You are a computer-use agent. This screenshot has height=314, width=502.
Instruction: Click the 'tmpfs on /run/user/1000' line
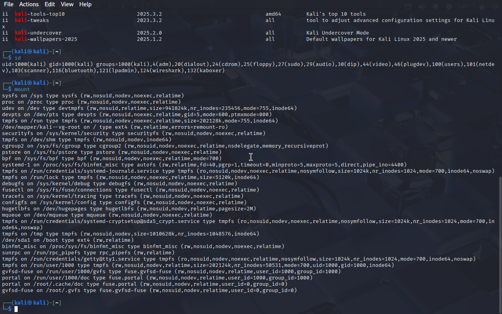(x=198, y=265)
